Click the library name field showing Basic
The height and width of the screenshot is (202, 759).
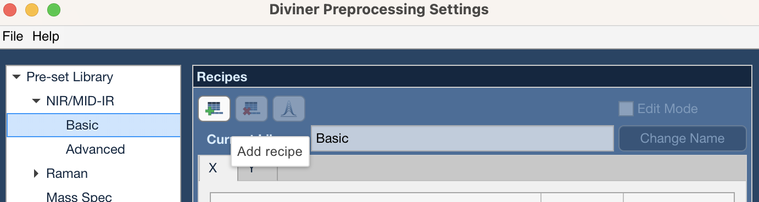(x=462, y=138)
